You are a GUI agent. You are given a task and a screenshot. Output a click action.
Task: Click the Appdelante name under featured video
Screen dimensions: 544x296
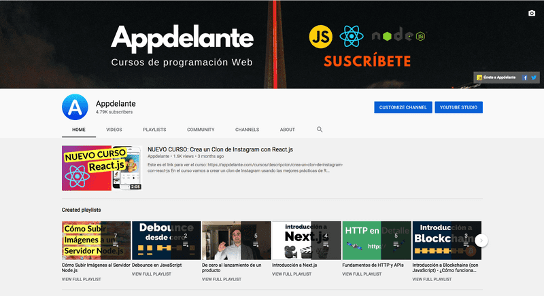point(158,156)
